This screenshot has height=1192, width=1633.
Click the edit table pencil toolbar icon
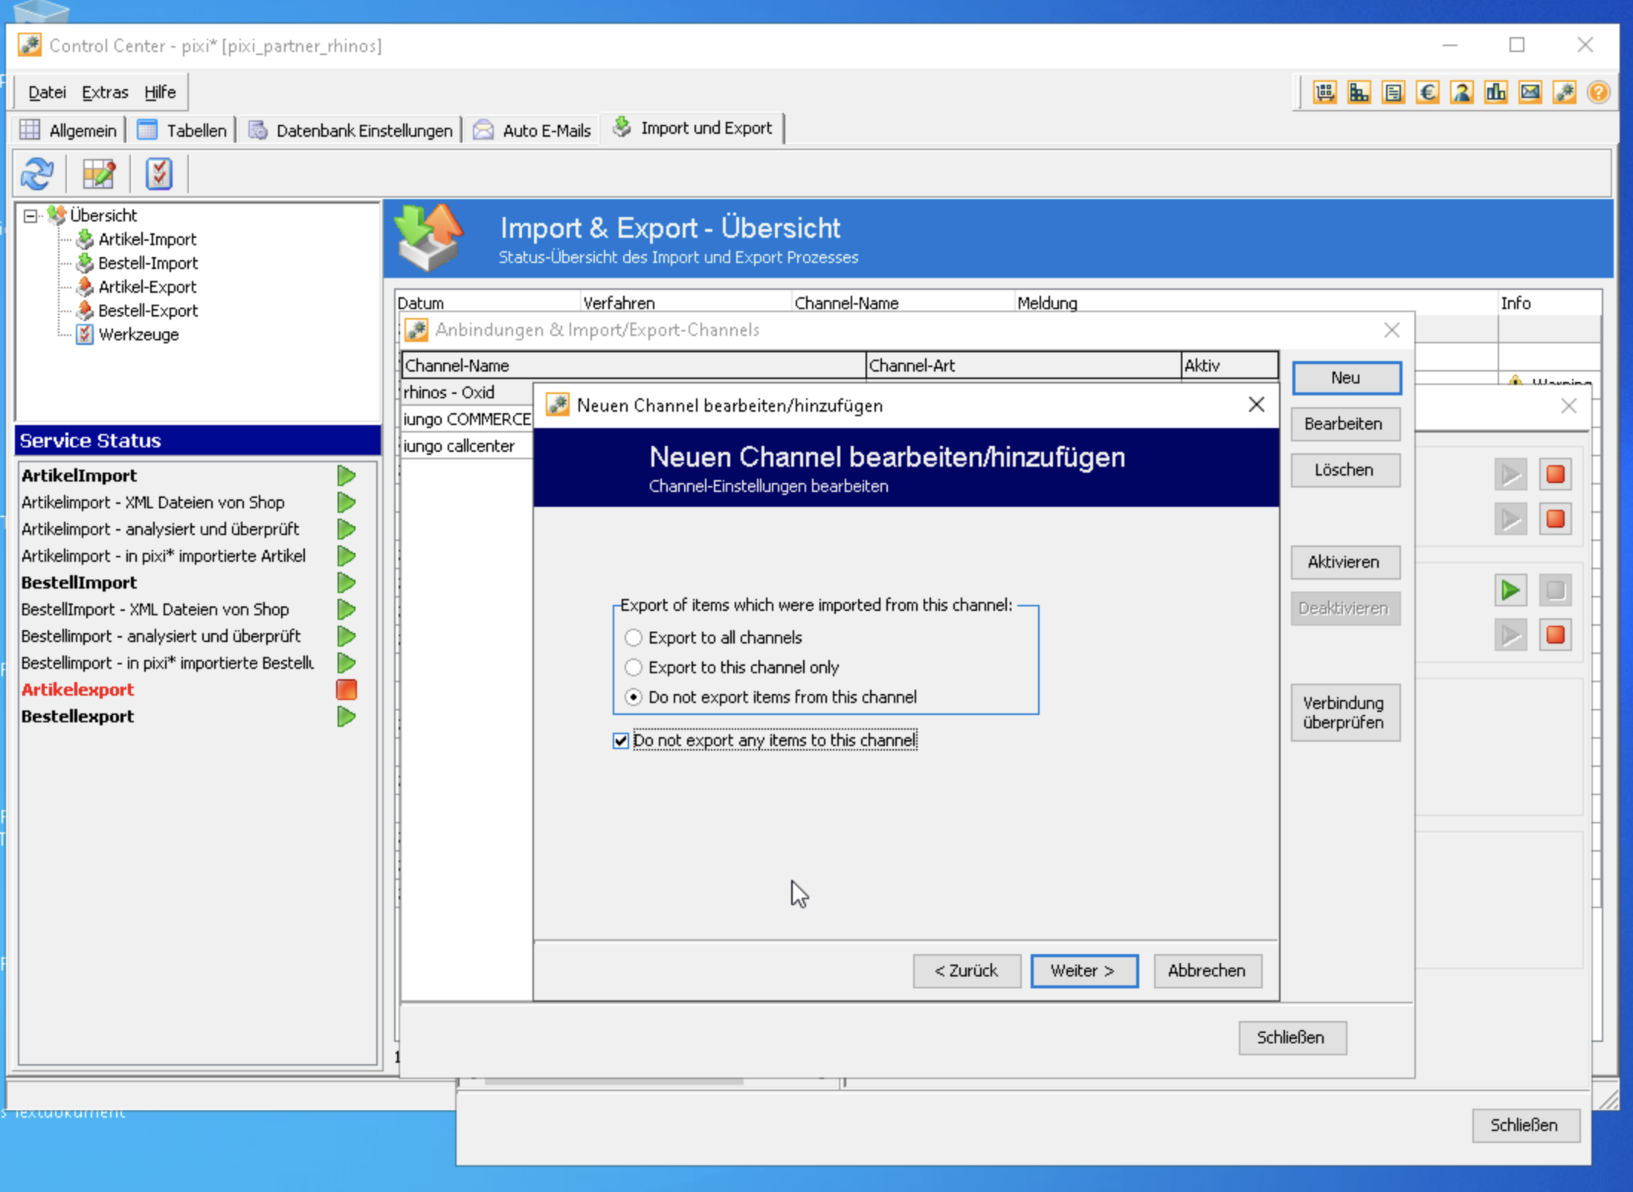tap(98, 174)
